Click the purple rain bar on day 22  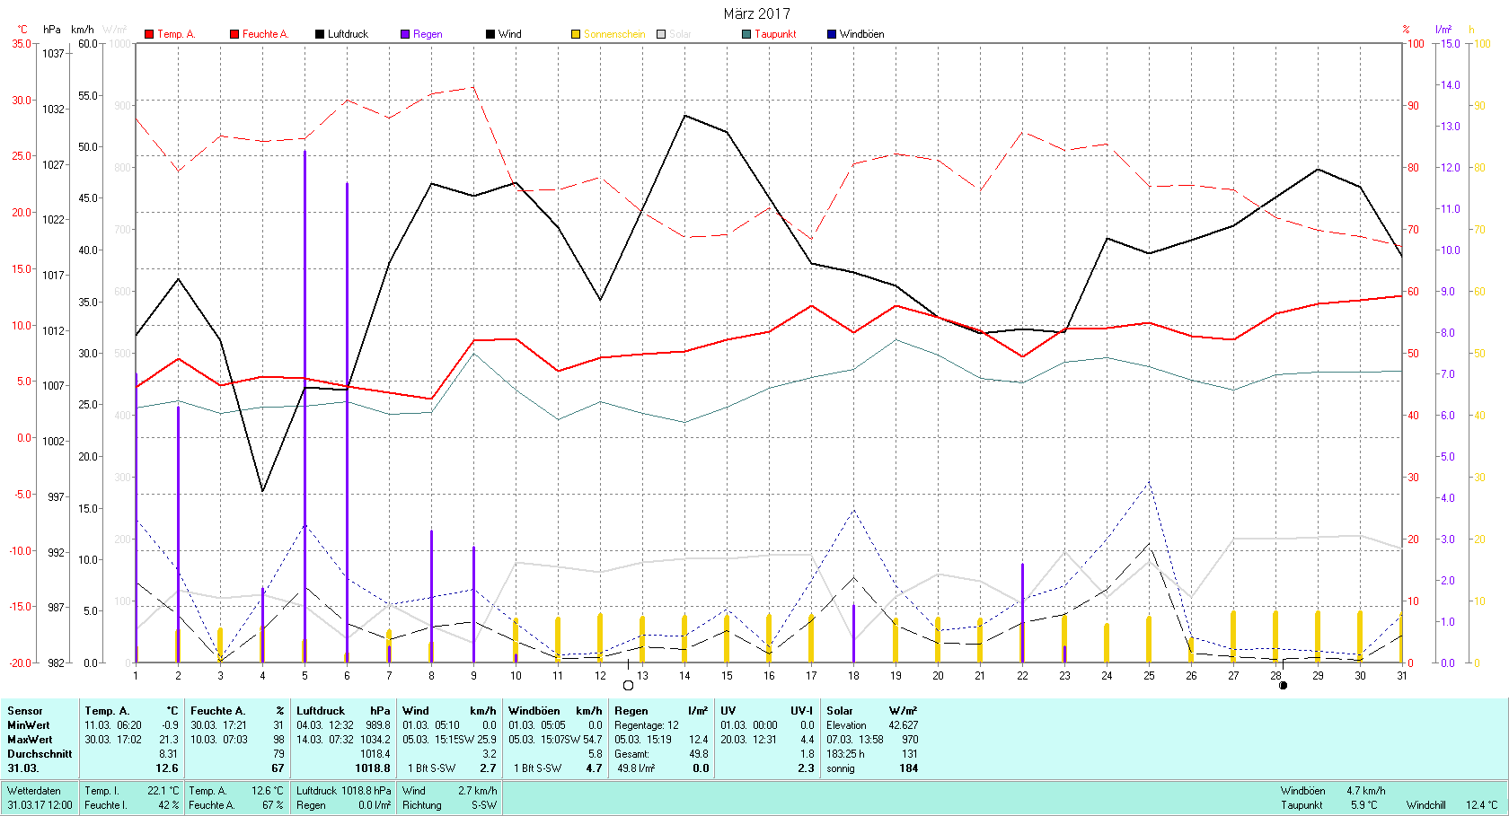pos(1022,613)
